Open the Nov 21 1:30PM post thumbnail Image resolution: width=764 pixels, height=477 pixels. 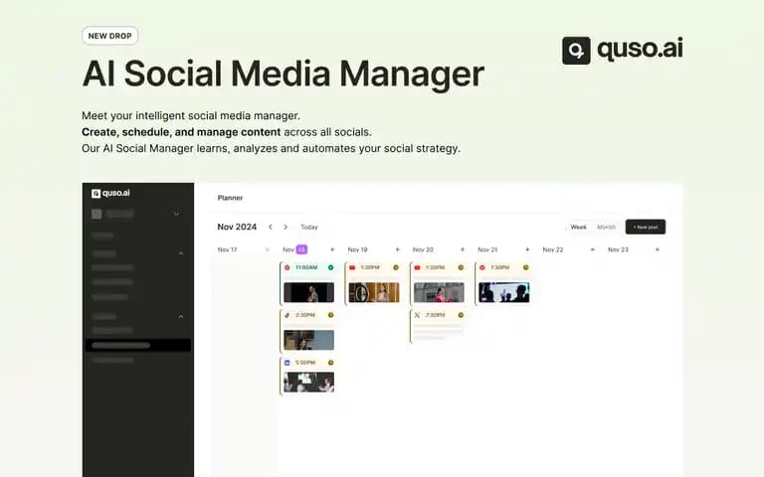(x=503, y=292)
